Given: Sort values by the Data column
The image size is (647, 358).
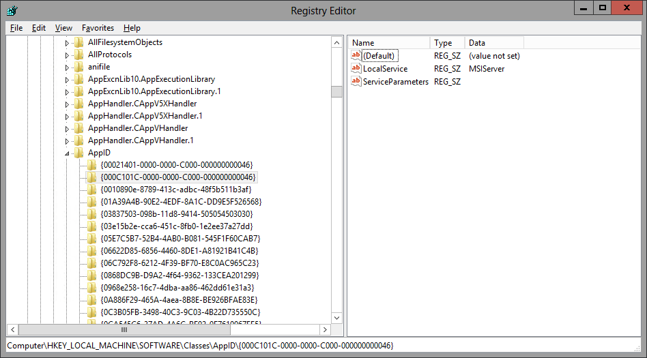Looking at the screenshot, I should pos(494,43).
